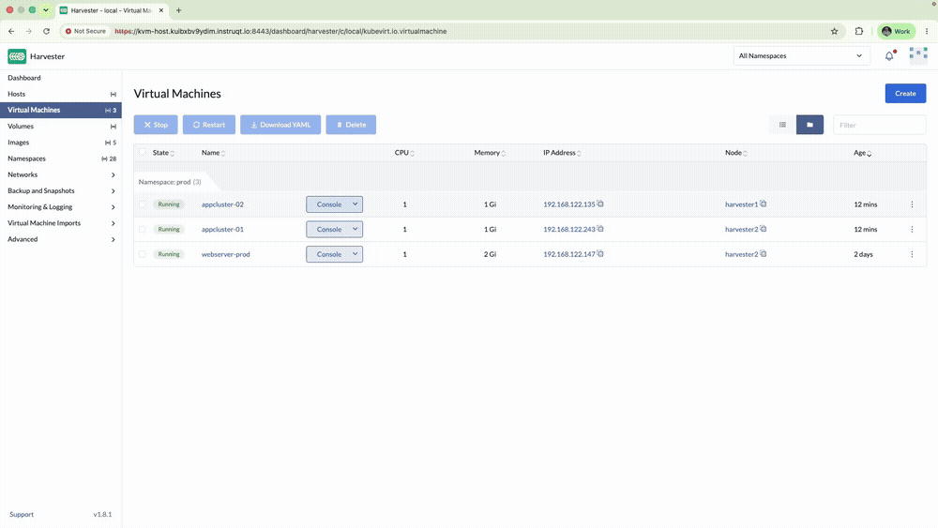
Task: Open the Work browser profile
Action: 896,31
